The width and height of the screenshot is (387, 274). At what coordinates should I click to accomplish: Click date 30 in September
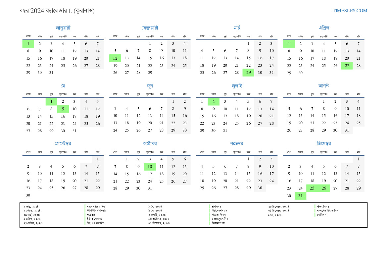[x=28, y=195]
